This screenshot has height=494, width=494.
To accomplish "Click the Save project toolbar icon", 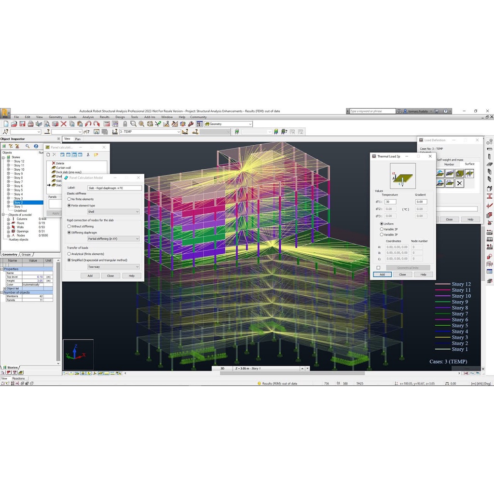I will 22,124.
